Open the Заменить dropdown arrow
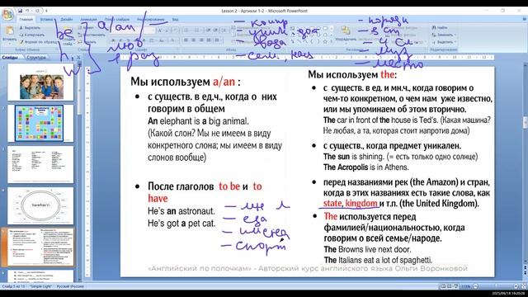The height and width of the screenshot is (297, 528). pyautogui.click(x=455, y=35)
